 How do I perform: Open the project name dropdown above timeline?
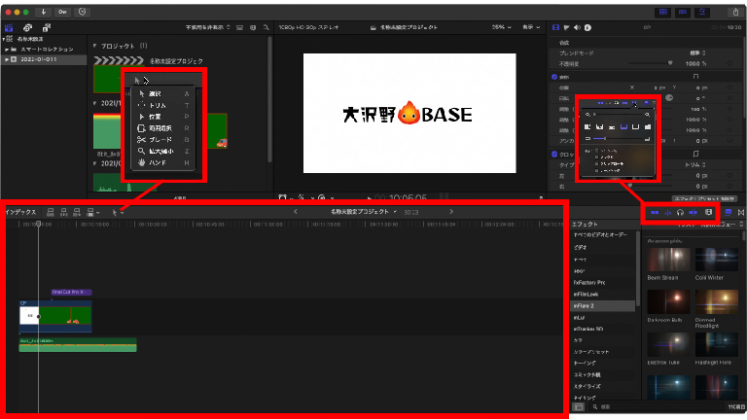click(364, 211)
